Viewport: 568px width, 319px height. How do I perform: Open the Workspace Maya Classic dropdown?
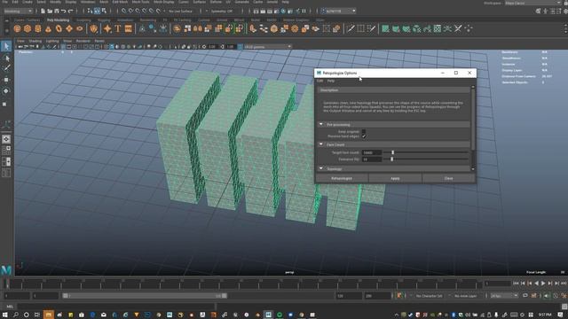click(x=532, y=3)
